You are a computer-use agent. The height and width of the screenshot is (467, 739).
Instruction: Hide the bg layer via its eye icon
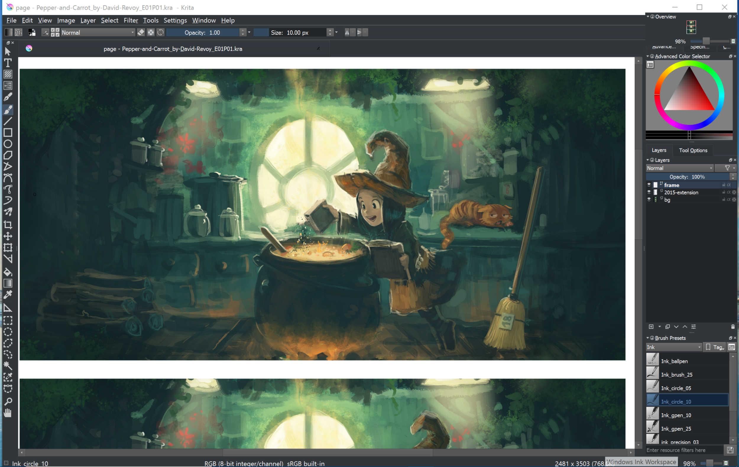[x=649, y=200]
